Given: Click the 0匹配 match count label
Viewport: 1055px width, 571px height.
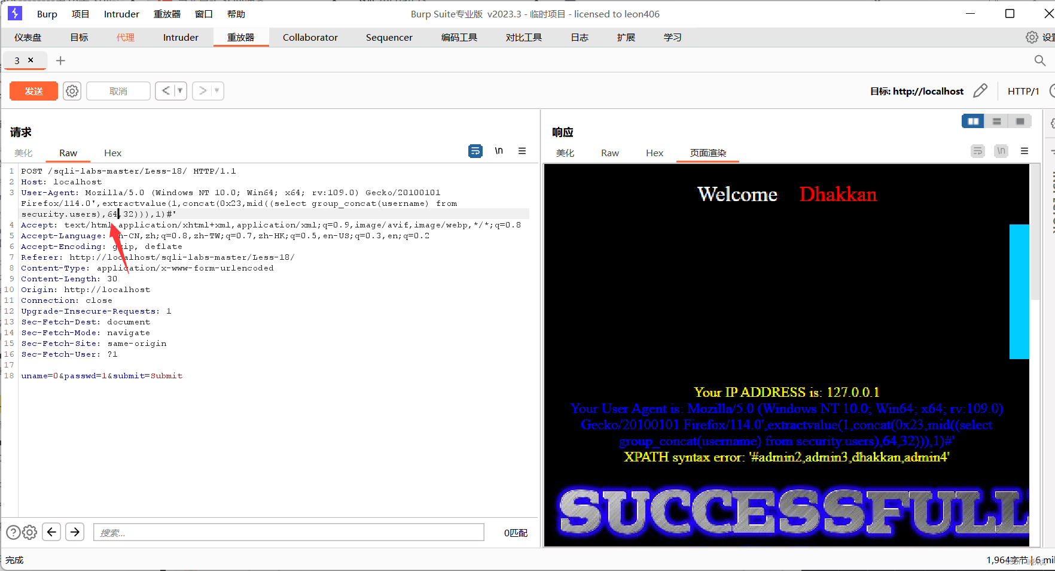Looking at the screenshot, I should (x=516, y=533).
